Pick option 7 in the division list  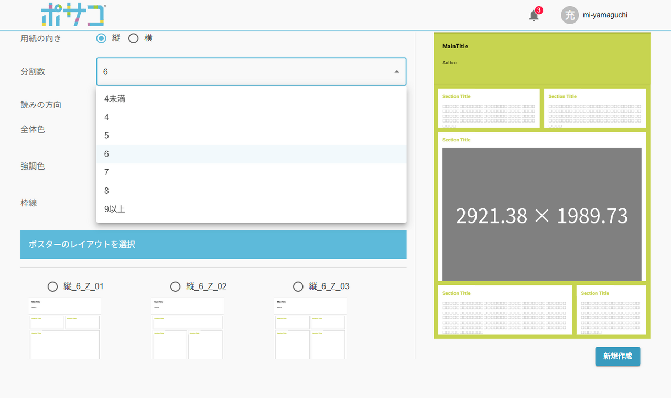tap(106, 172)
